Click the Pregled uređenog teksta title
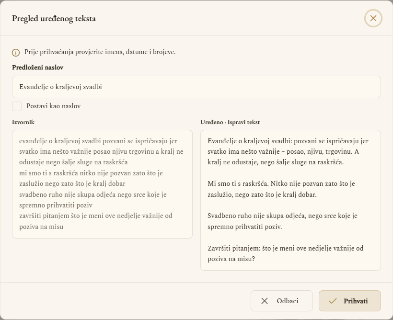Image resolution: width=393 pixels, height=320 pixels. point(54,19)
